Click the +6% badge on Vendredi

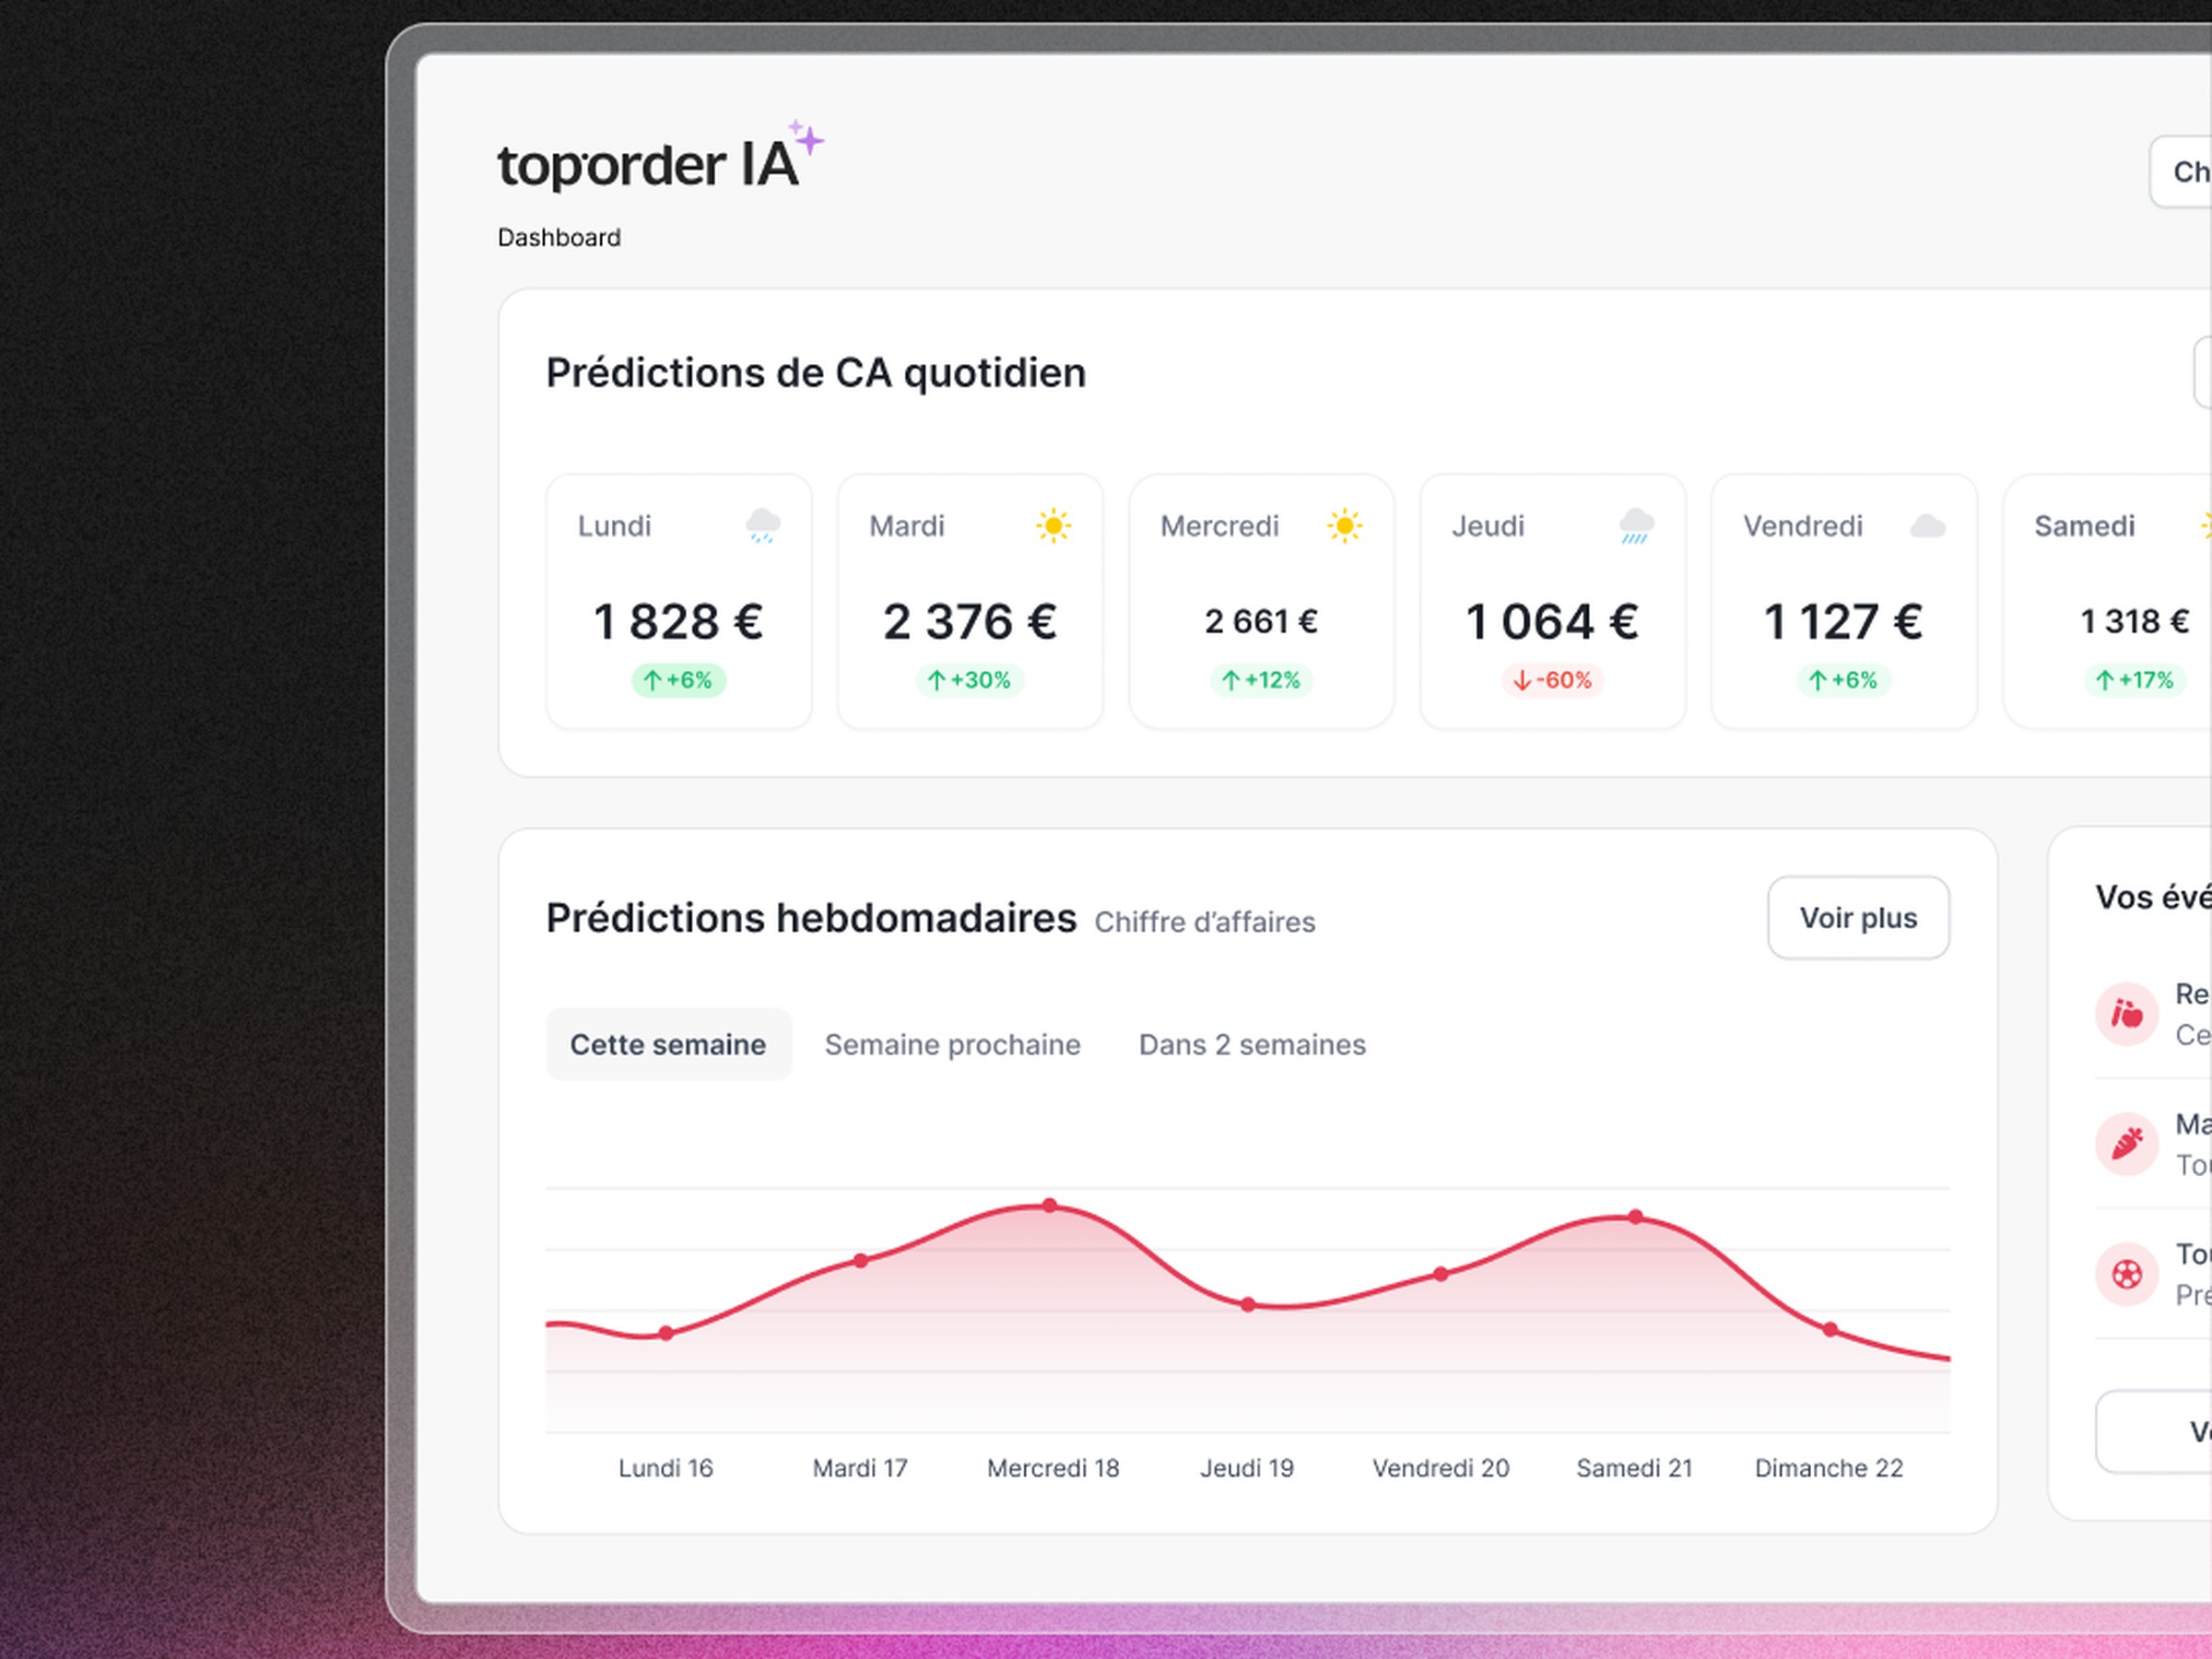click(1843, 680)
